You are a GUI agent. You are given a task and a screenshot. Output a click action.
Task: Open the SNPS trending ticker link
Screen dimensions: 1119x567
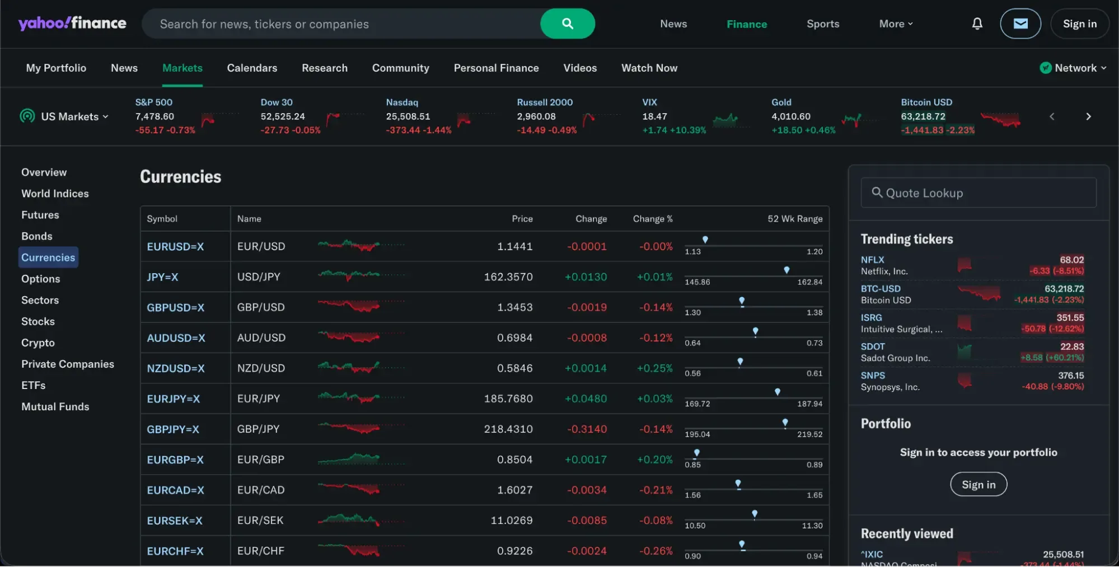(873, 375)
